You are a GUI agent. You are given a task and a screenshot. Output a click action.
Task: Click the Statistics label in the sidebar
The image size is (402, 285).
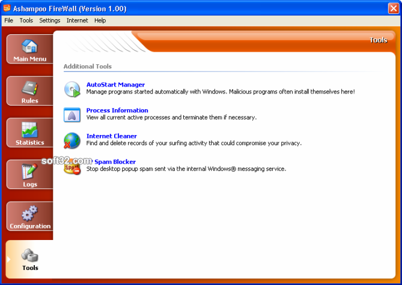[30, 142]
